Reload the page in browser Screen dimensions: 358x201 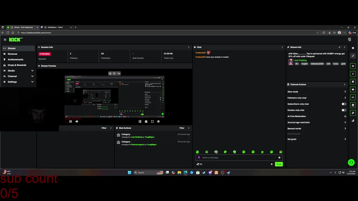8,33
